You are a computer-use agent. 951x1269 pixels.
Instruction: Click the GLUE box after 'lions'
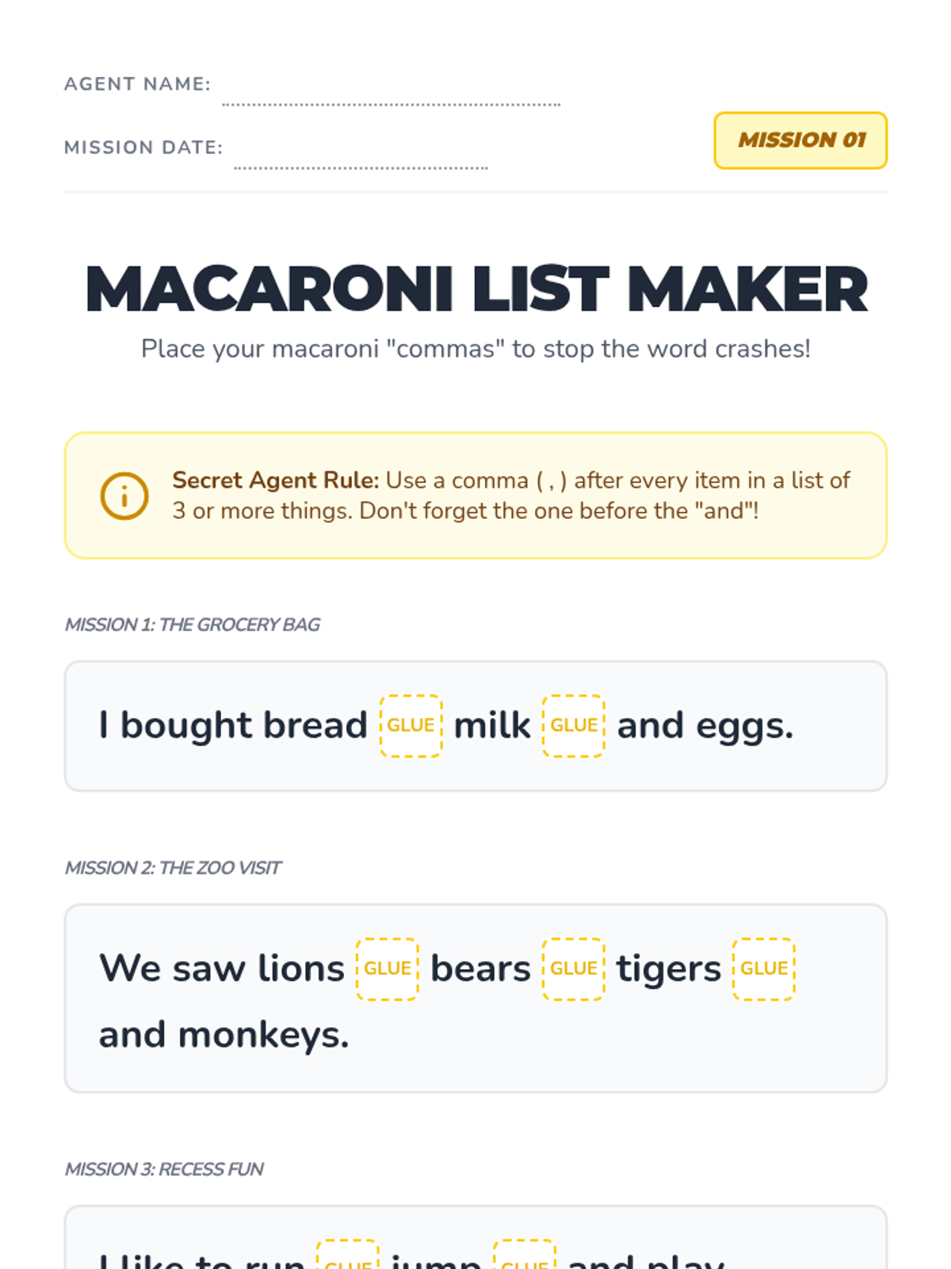(x=388, y=969)
